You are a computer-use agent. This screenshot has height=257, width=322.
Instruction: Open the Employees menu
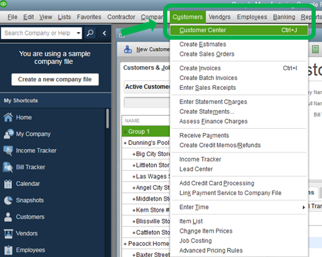point(252,17)
